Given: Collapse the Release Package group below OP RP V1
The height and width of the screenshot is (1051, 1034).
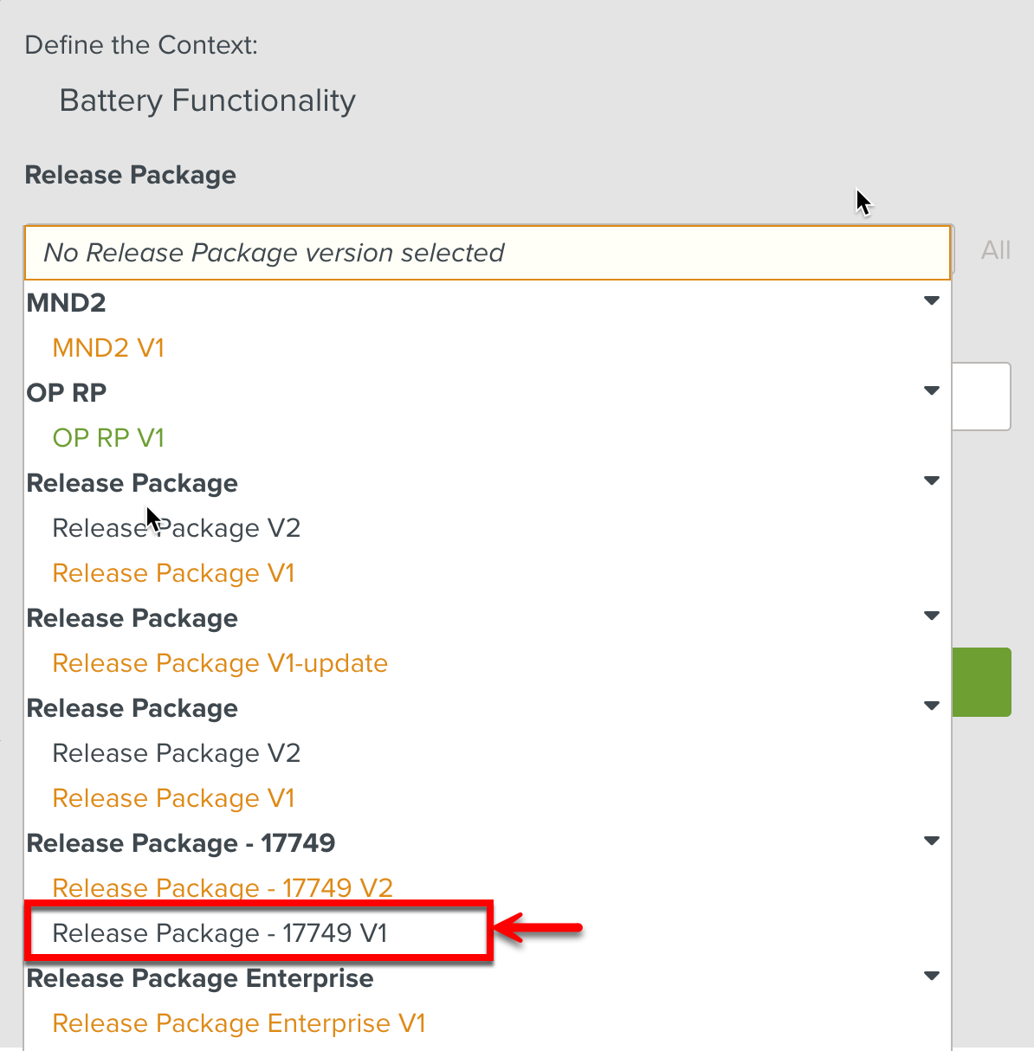Looking at the screenshot, I should pos(932,481).
